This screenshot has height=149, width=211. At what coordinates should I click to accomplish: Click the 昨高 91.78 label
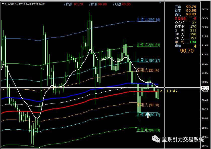(x=73, y=4)
